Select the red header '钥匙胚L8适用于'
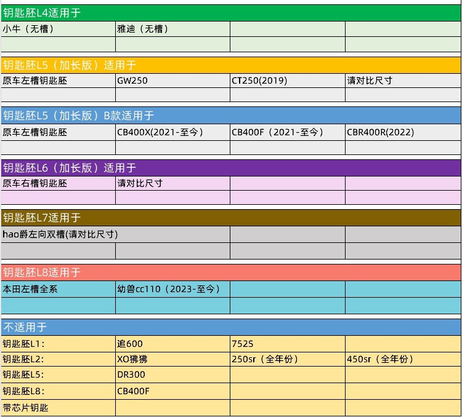The height and width of the screenshot is (417, 462). pyautogui.click(x=231, y=272)
